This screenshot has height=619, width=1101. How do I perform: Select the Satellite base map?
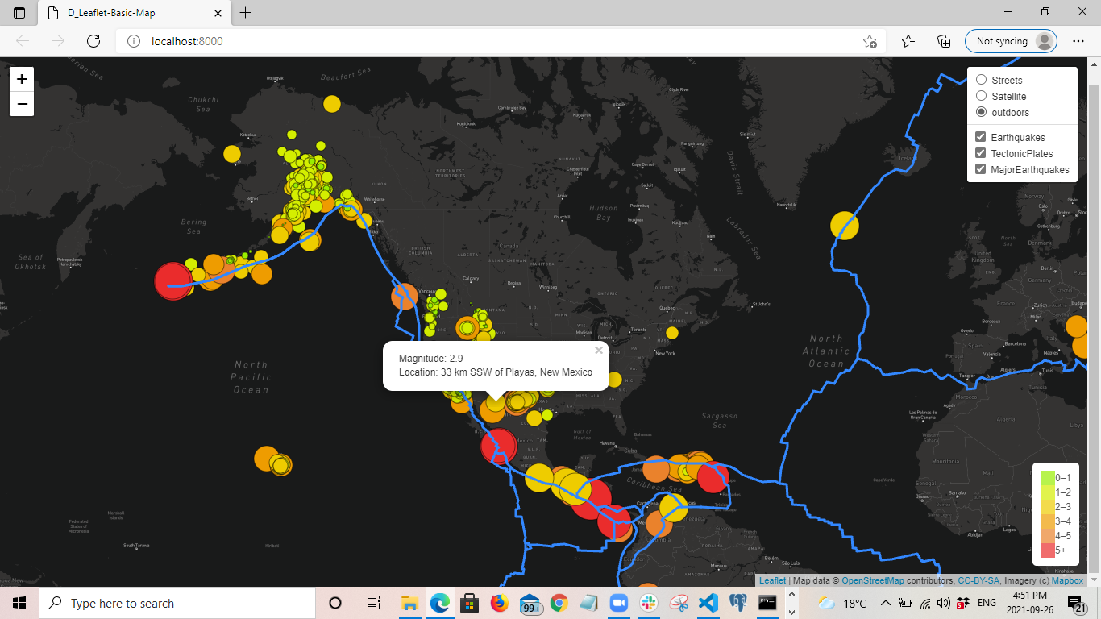[x=981, y=96]
